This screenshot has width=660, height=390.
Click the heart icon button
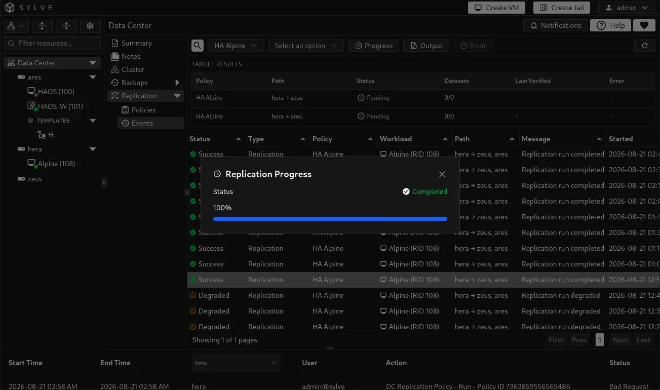pos(644,25)
